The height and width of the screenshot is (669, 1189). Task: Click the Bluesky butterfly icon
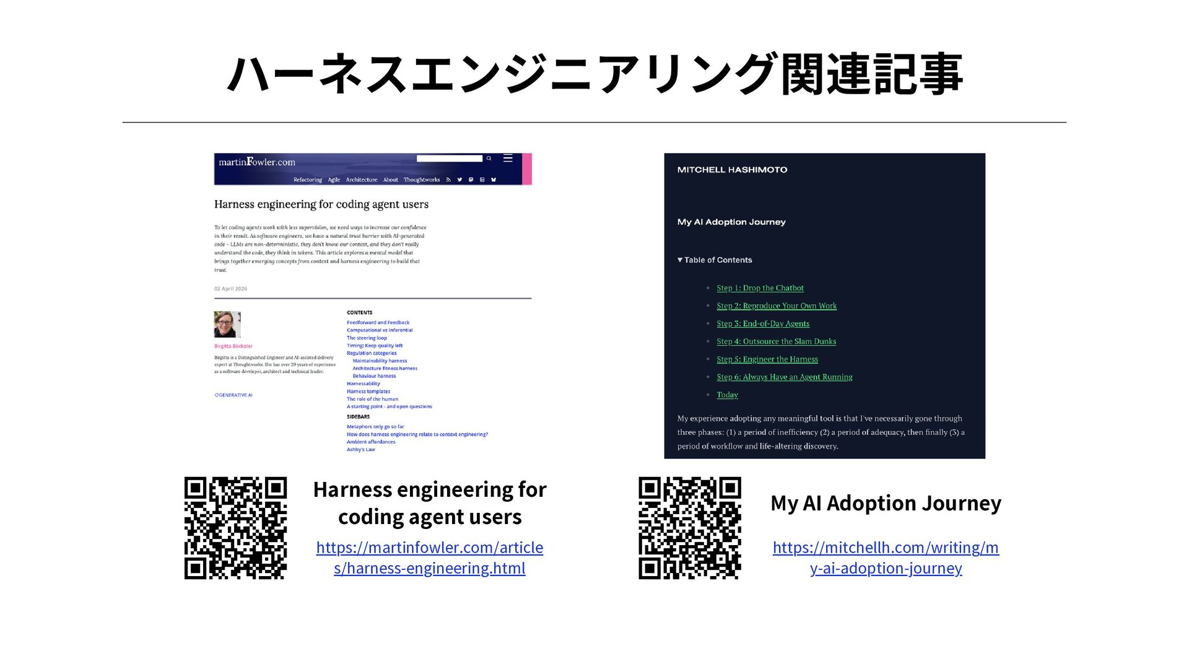494,180
